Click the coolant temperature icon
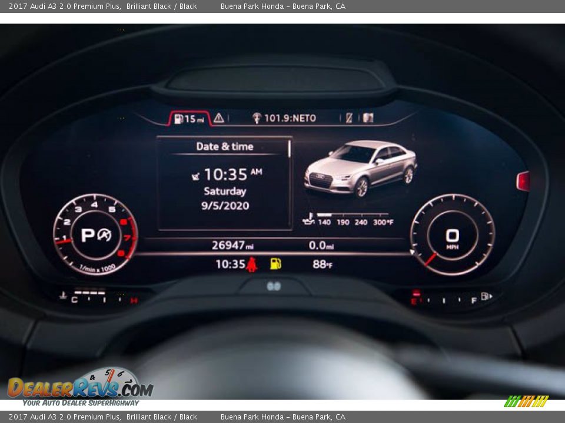This screenshot has height=423, width=565. pyautogui.click(x=63, y=296)
